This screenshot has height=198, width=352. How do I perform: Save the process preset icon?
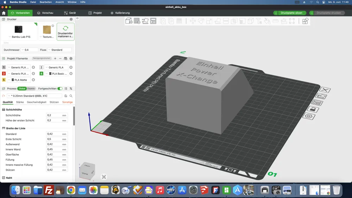point(66,96)
